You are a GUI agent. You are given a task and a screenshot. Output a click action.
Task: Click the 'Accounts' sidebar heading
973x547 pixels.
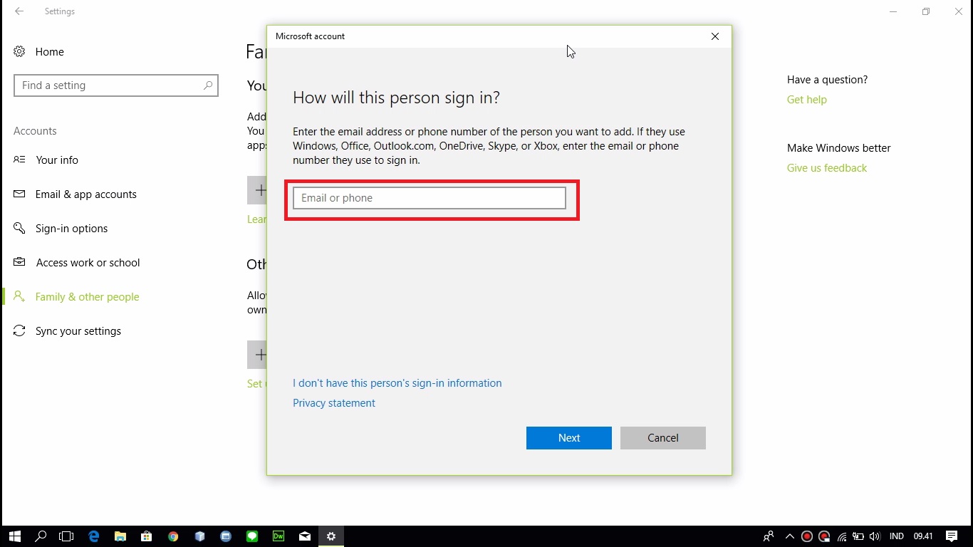[35, 131]
